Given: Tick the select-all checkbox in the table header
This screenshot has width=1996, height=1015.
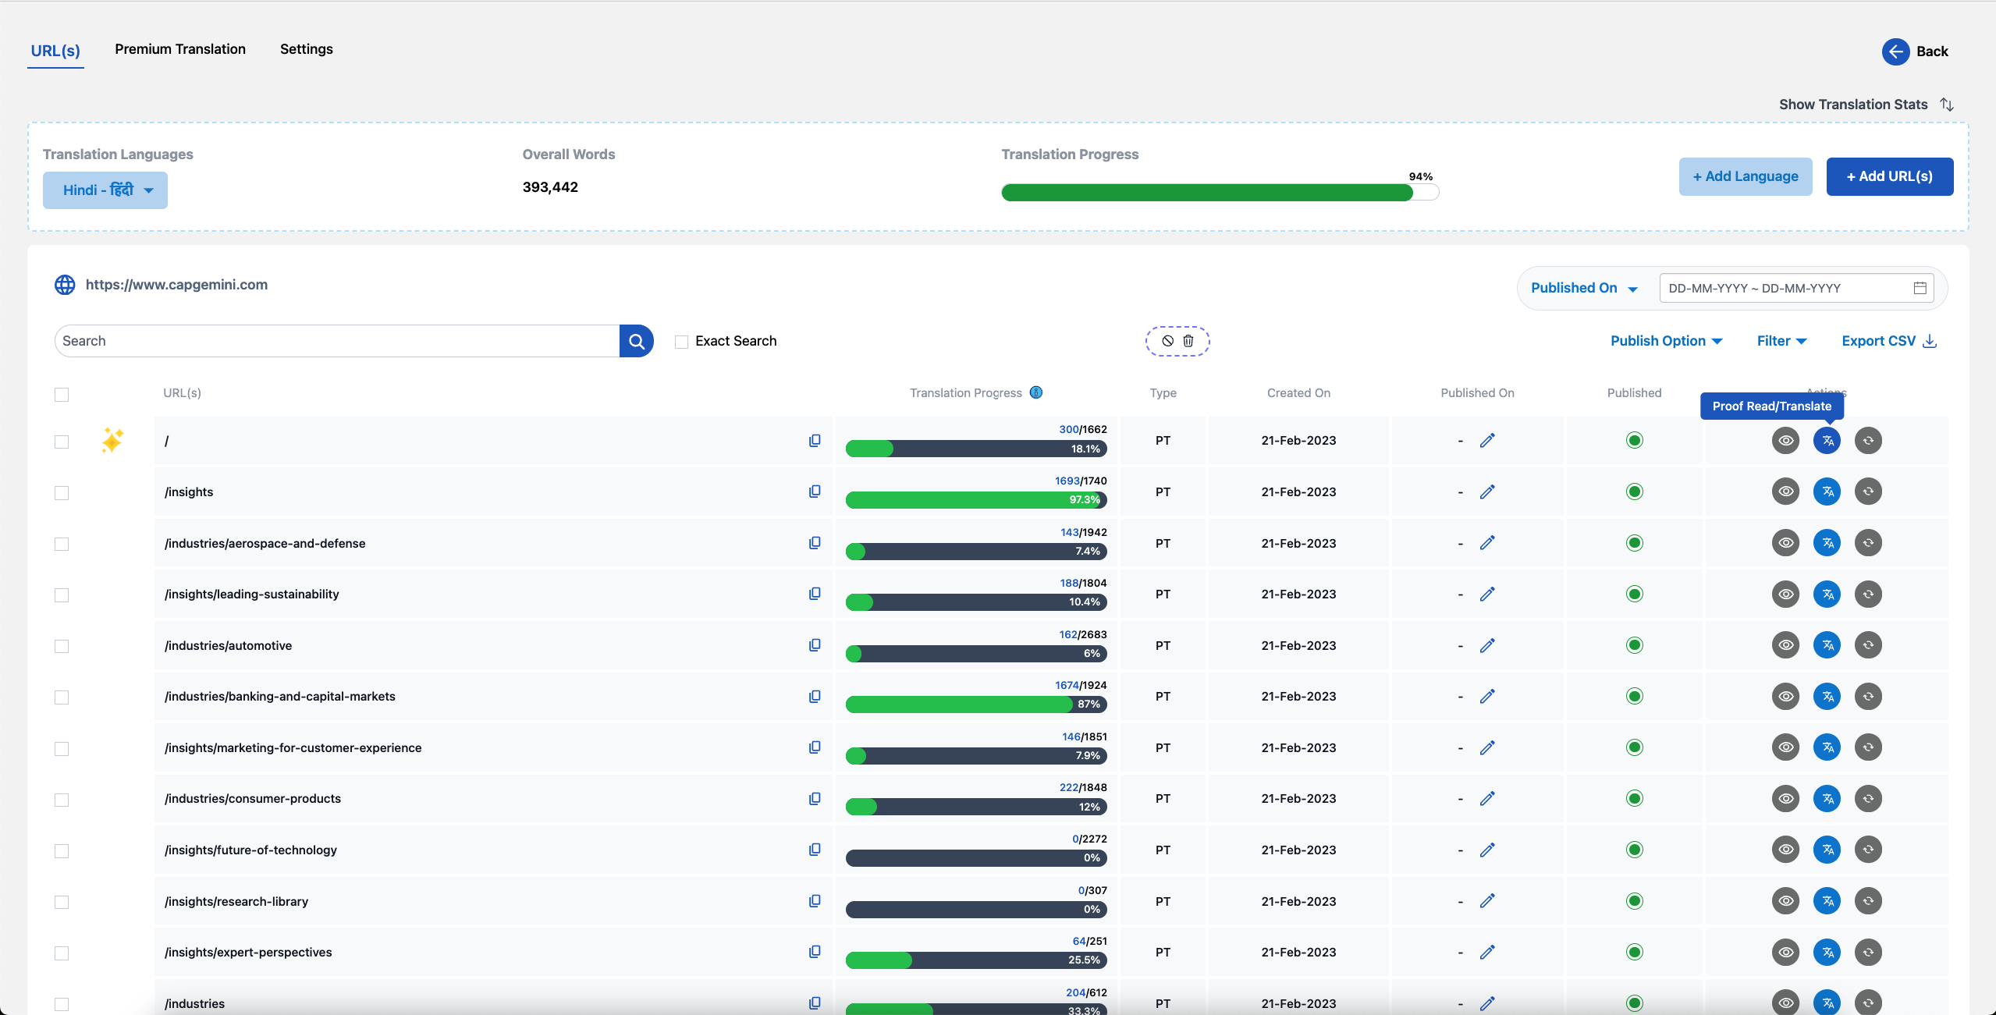Looking at the screenshot, I should point(62,395).
